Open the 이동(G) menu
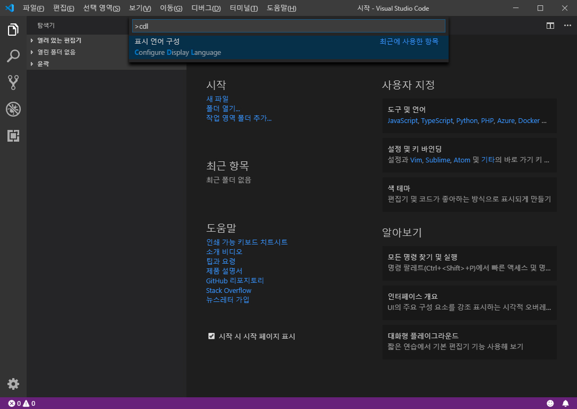The image size is (577, 409). (171, 8)
